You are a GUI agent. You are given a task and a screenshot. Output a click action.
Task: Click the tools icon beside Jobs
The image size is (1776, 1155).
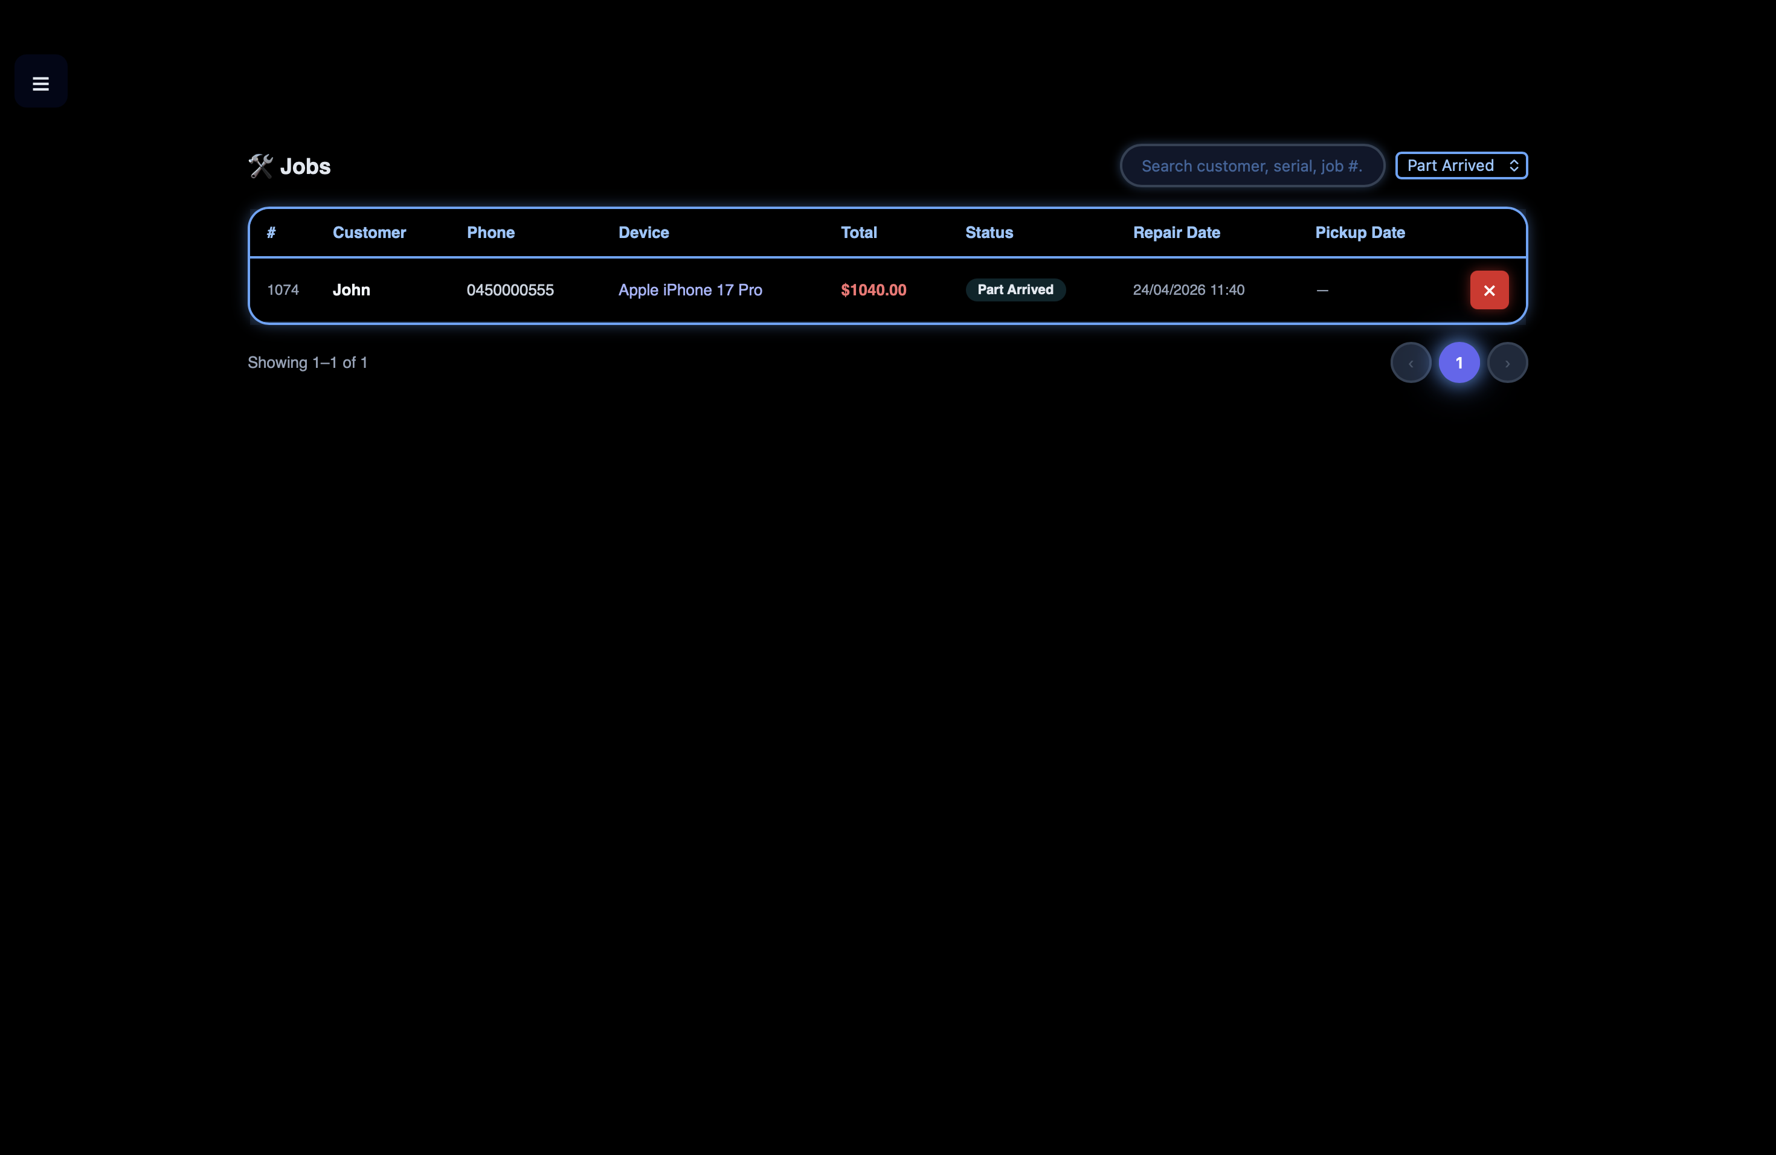pos(260,166)
